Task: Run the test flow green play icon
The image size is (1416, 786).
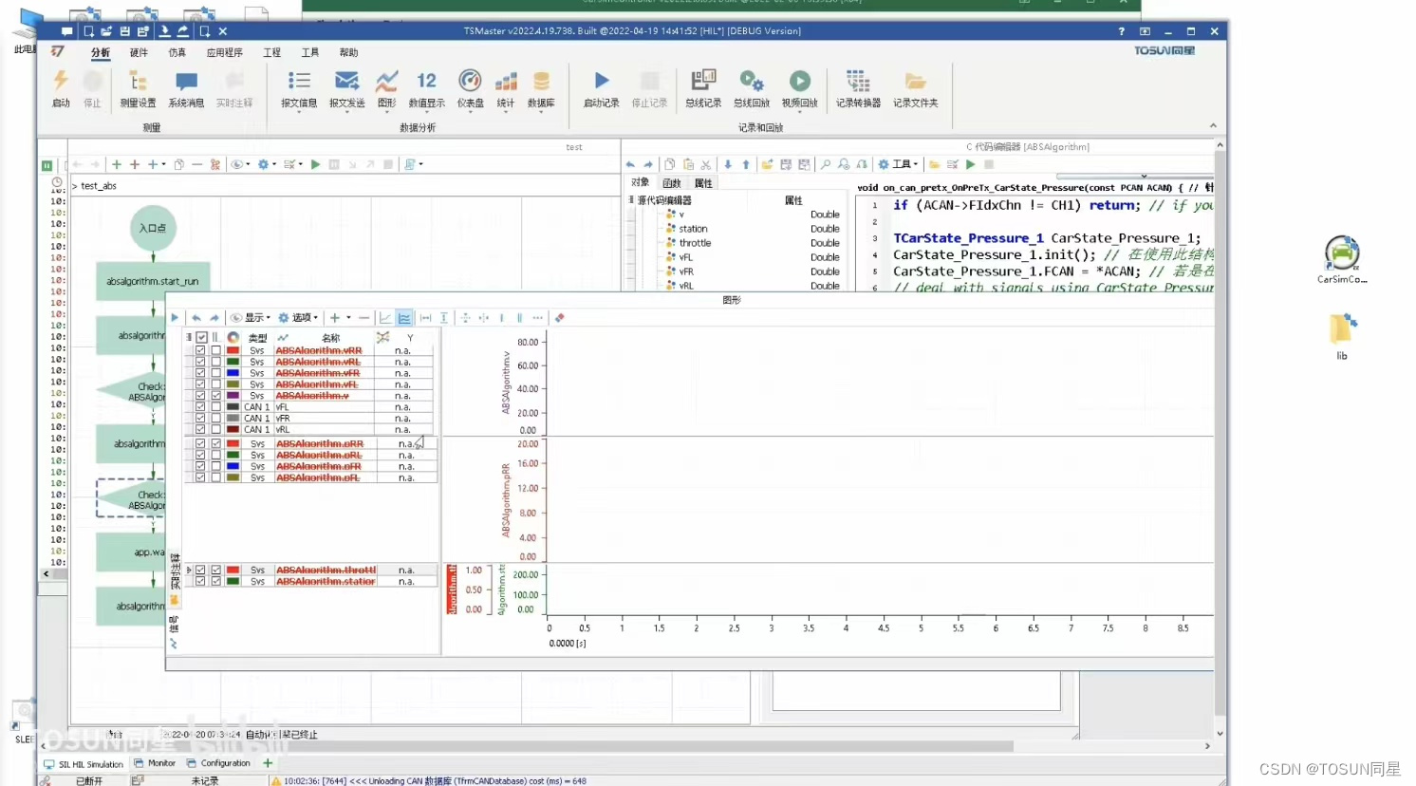Action: [315, 164]
